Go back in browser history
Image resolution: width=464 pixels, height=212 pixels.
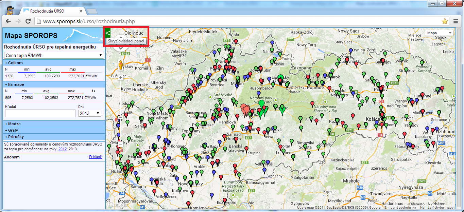click(8, 21)
